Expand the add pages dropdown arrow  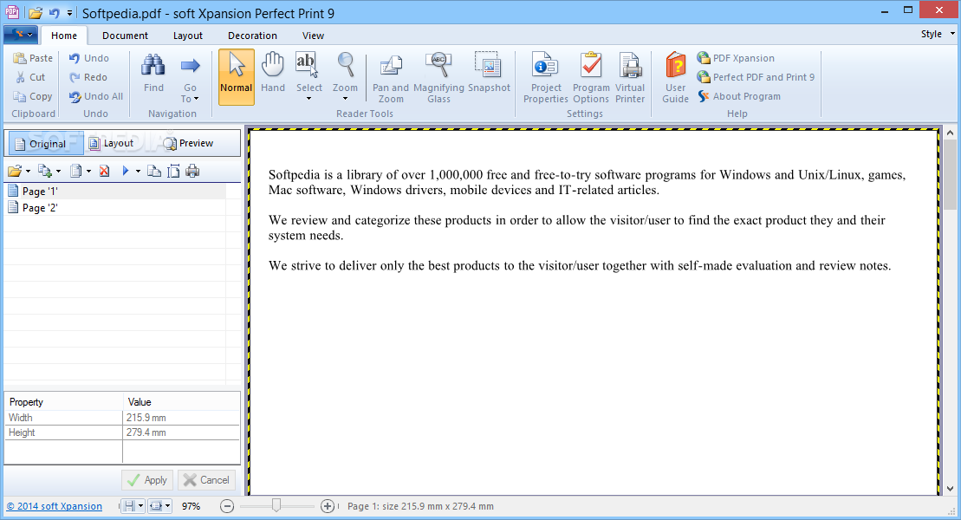(x=58, y=172)
